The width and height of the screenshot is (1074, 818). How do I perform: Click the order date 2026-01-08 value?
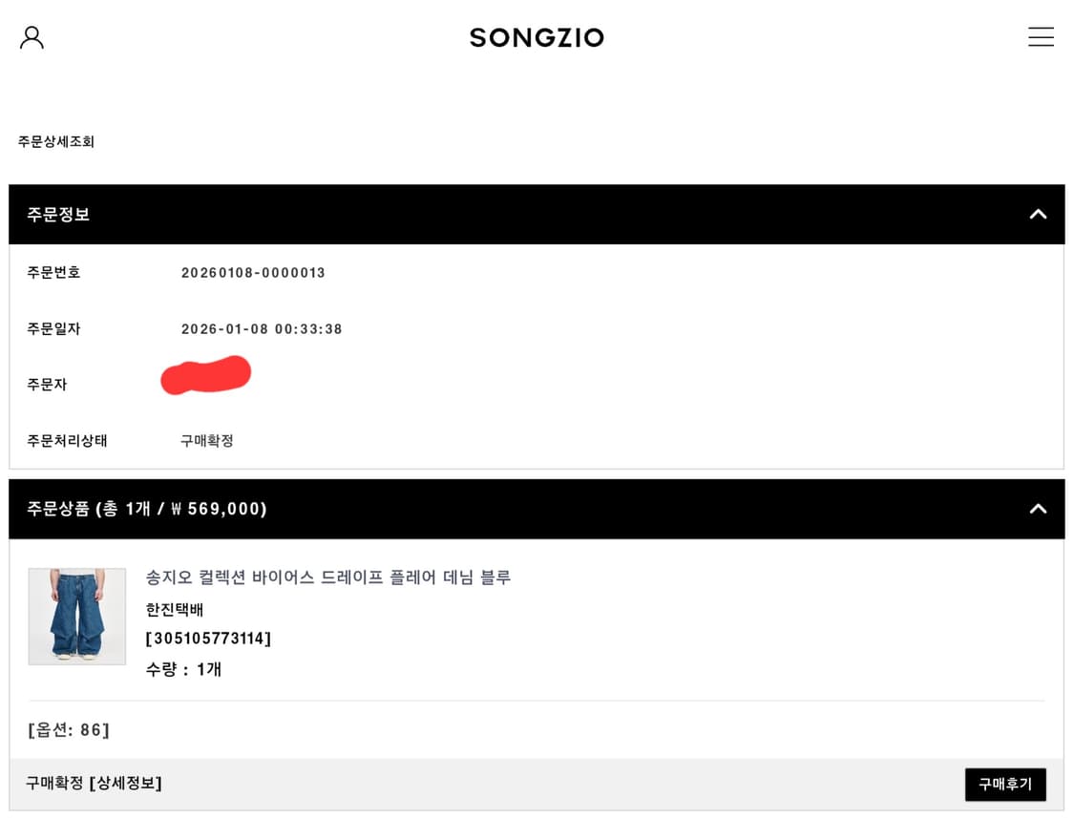262,329
